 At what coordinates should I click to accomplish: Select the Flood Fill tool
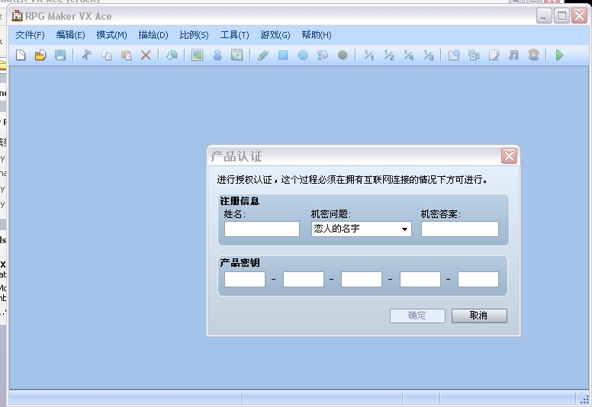[323, 55]
